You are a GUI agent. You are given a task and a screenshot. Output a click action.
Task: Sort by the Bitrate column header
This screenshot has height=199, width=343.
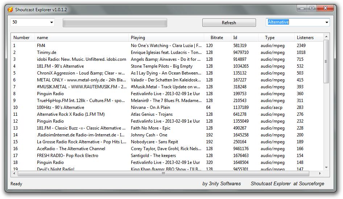217,38
